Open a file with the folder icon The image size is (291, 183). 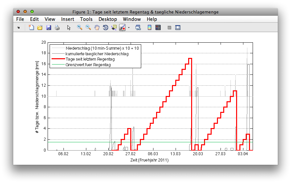(40, 28)
